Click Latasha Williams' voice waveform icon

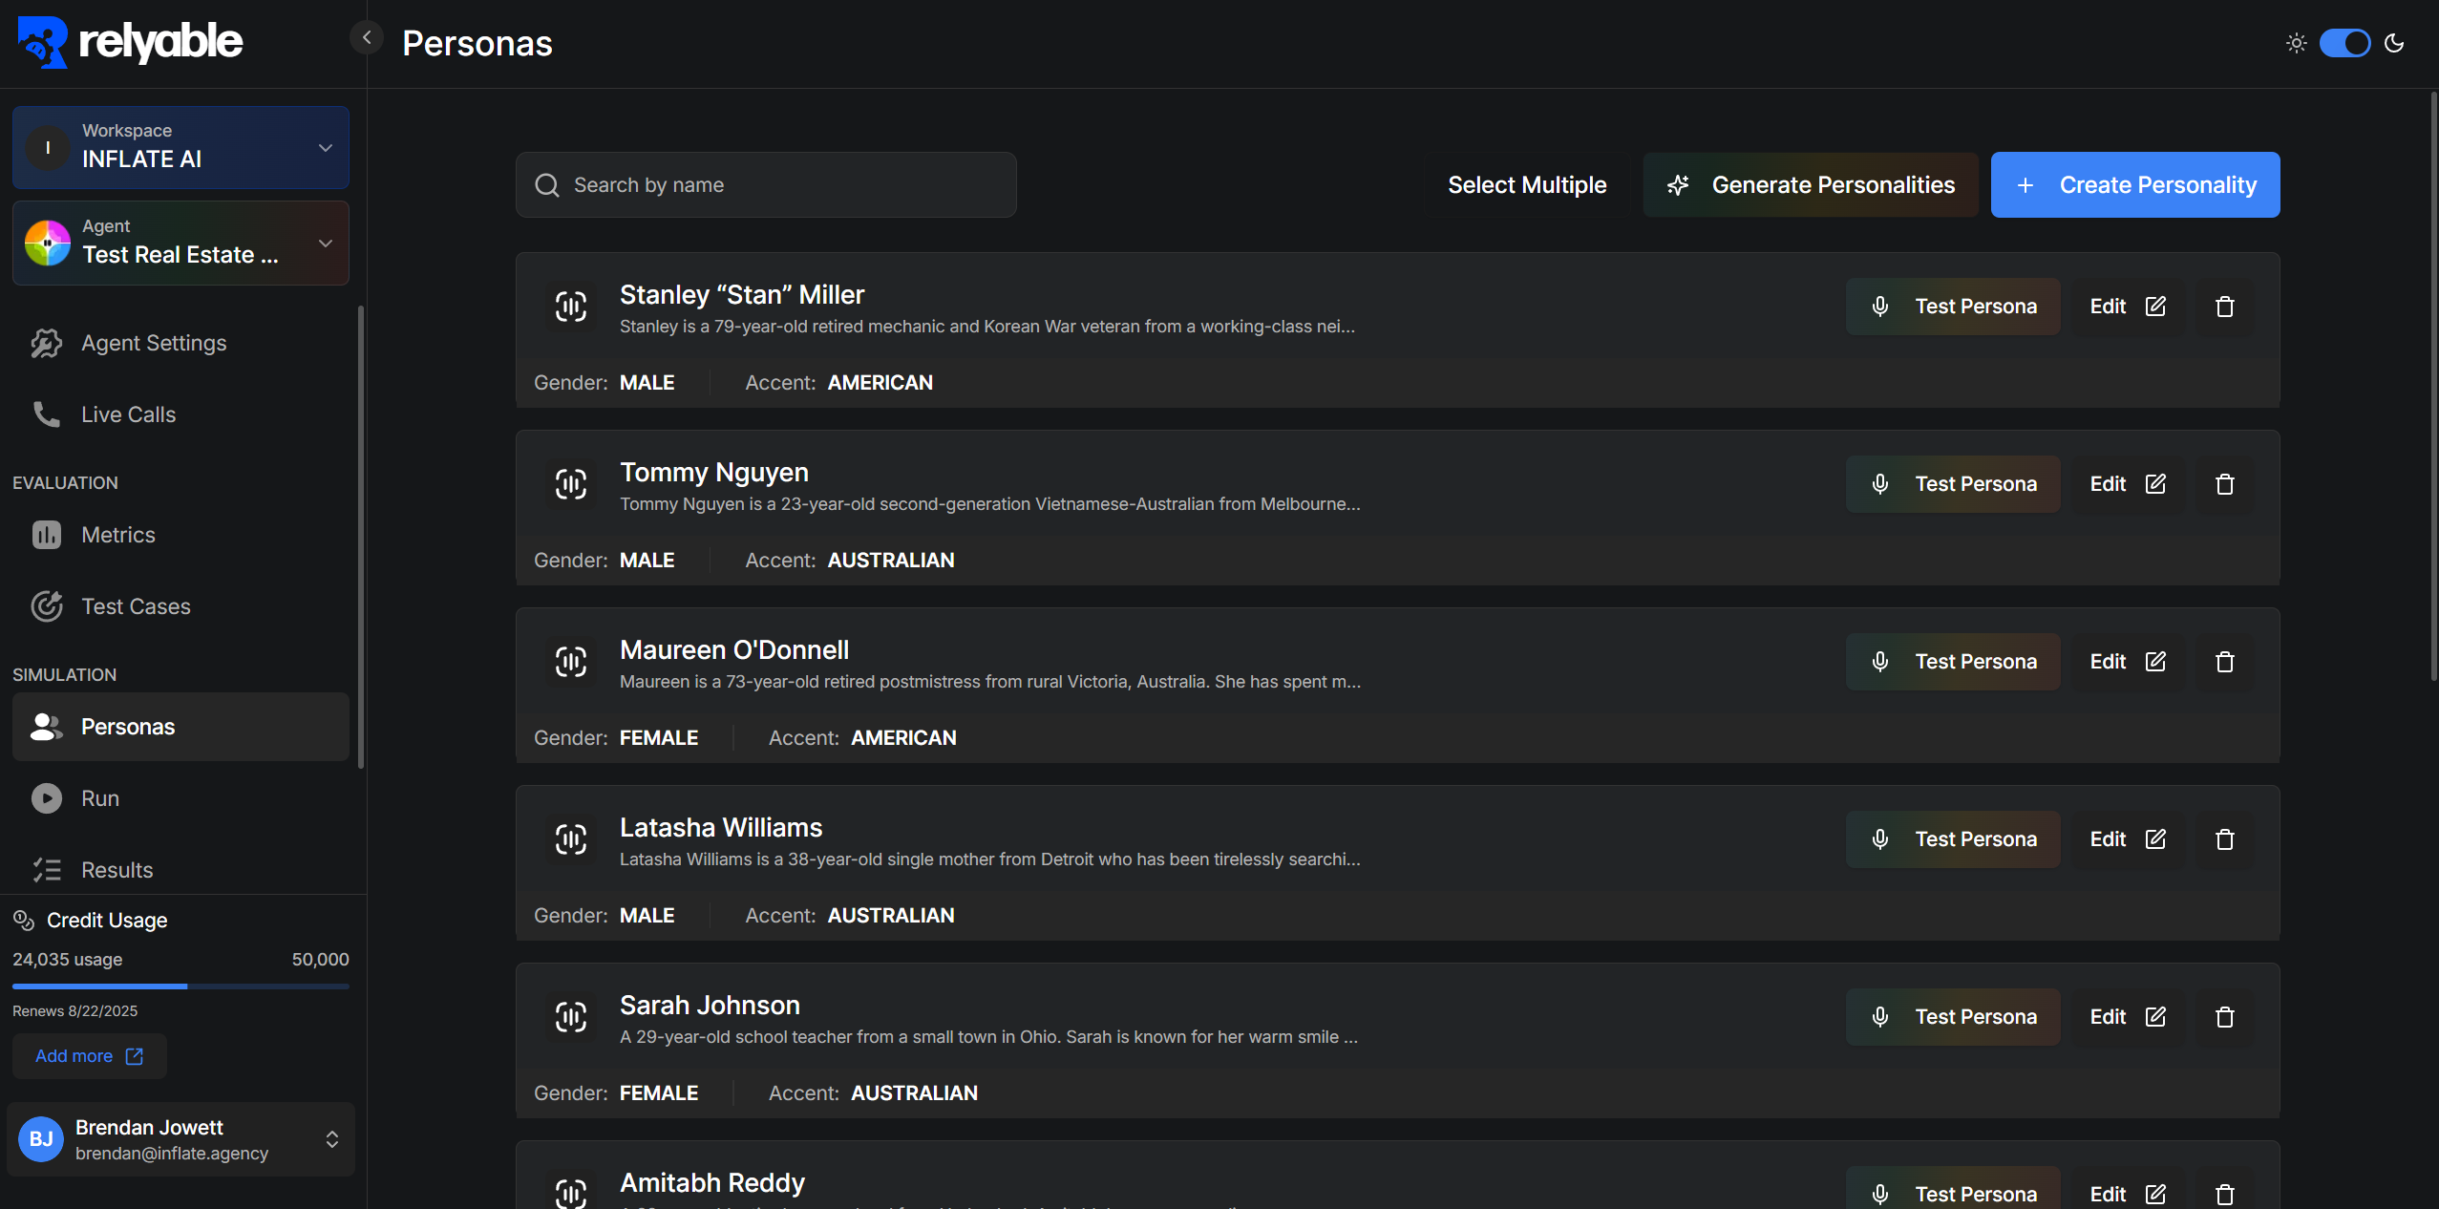click(x=571, y=839)
